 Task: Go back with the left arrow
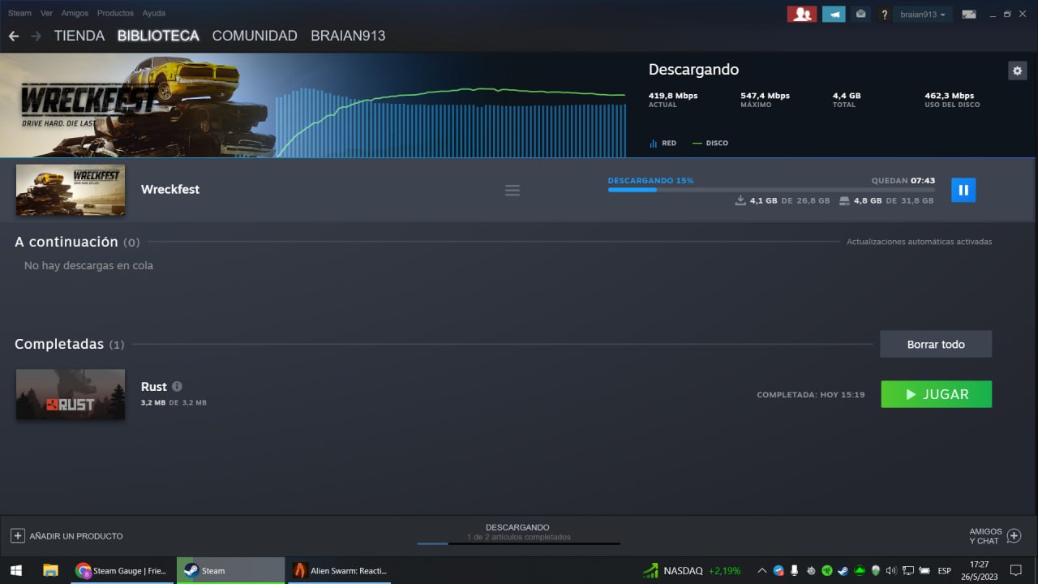[x=14, y=36]
